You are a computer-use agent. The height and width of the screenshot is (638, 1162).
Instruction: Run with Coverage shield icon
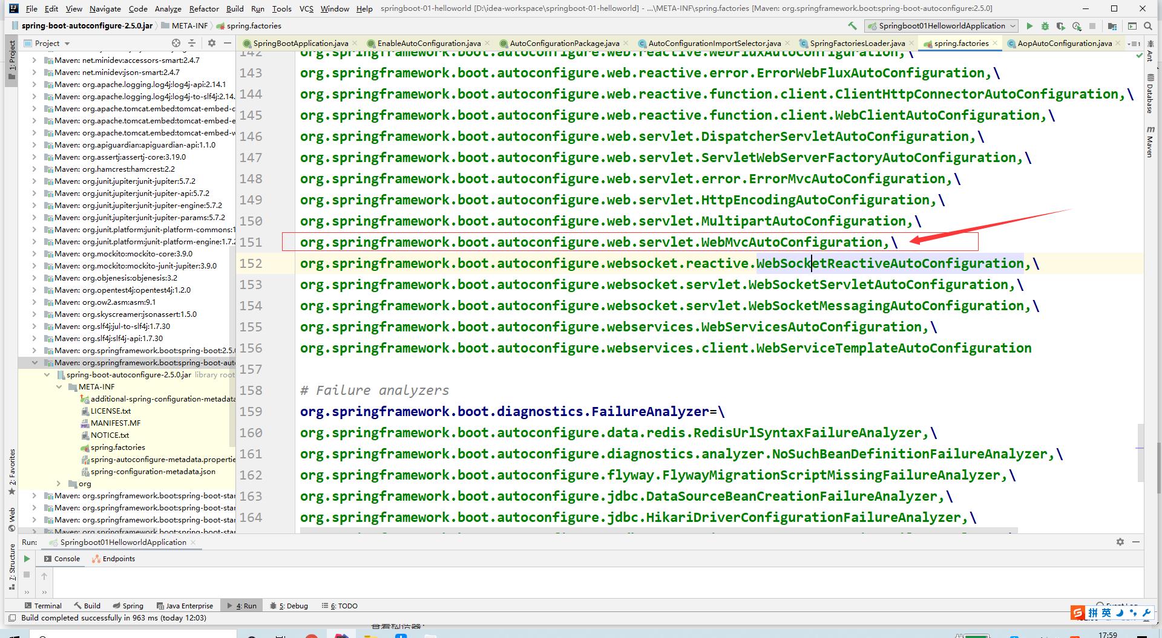pos(1061,26)
